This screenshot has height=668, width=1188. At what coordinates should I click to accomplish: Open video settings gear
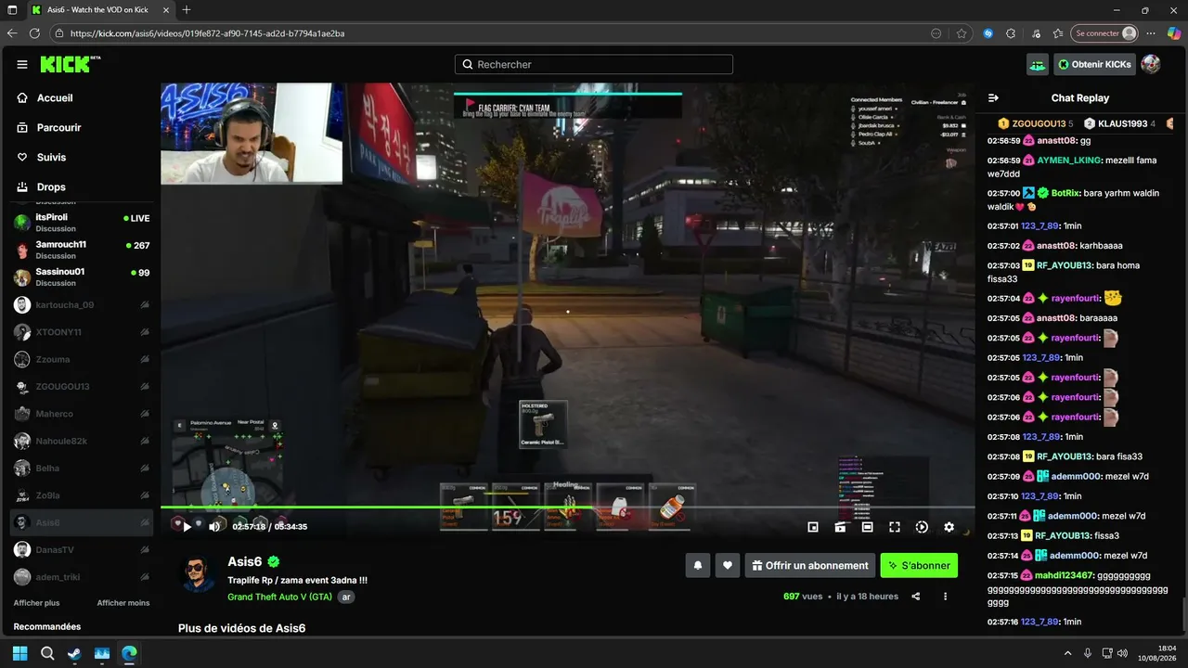[949, 527]
